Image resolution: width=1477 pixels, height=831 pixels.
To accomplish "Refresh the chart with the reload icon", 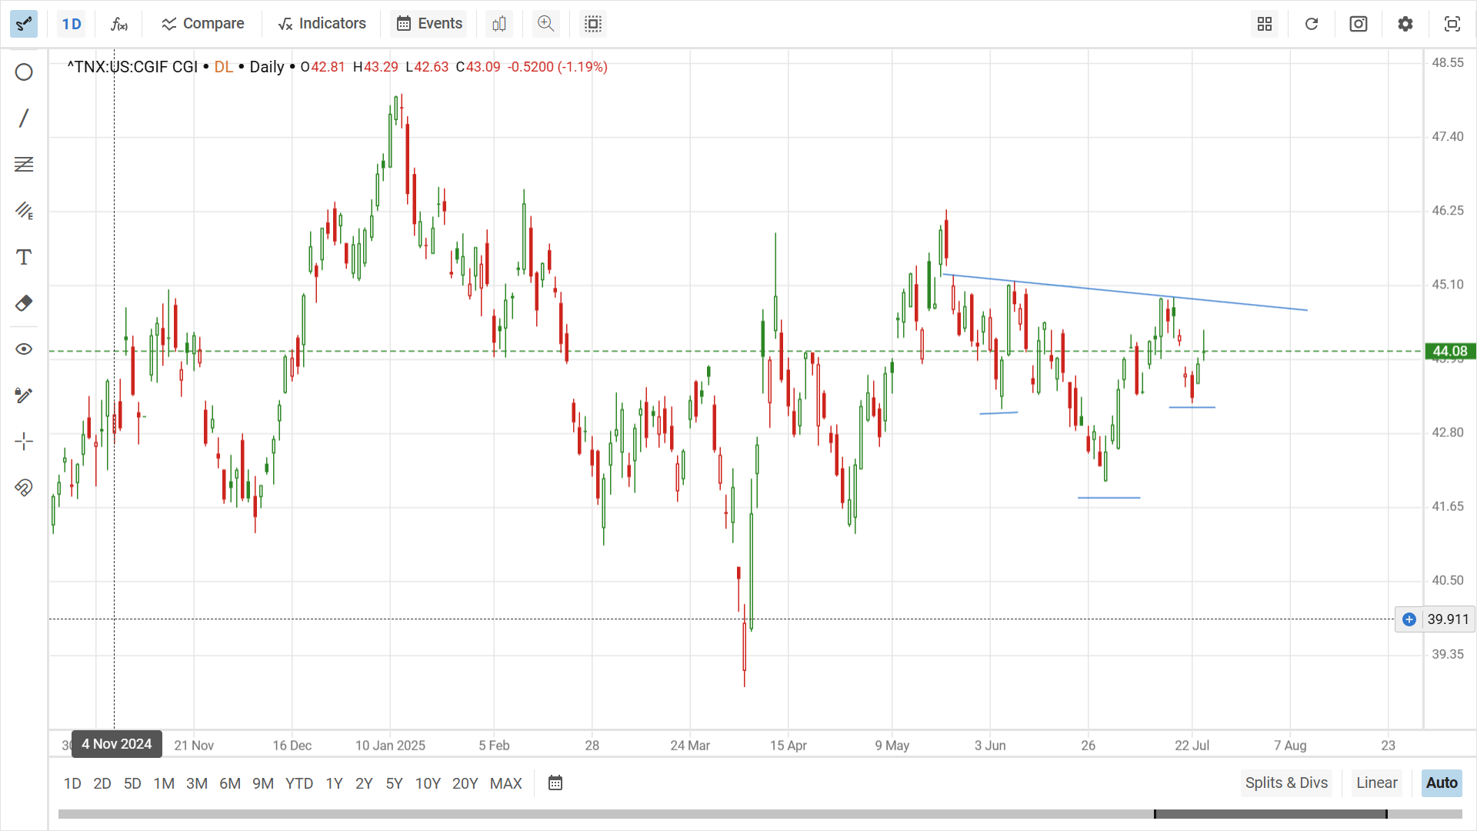I will point(1312,24).
